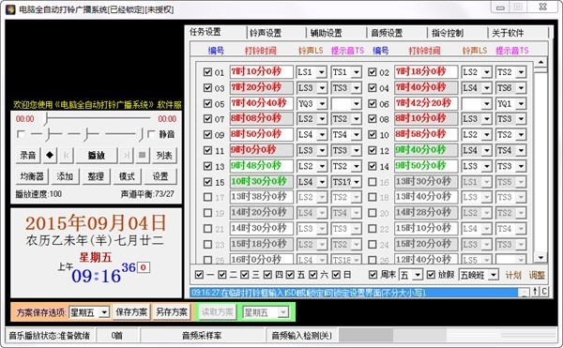The height and width of the screenshot is (348, 563).
Task: Enable the task 16 checkbox
Action: [x=373, y=182]
